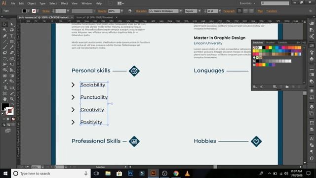
Task: Click the Transform link in control bar
Action: coord(272,11)
